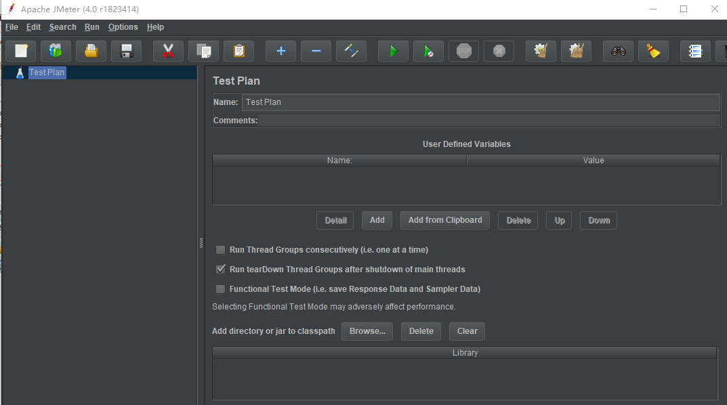Click the Comments input field
This screenshot has width=727, height=405.
click(x=489, y=121)
